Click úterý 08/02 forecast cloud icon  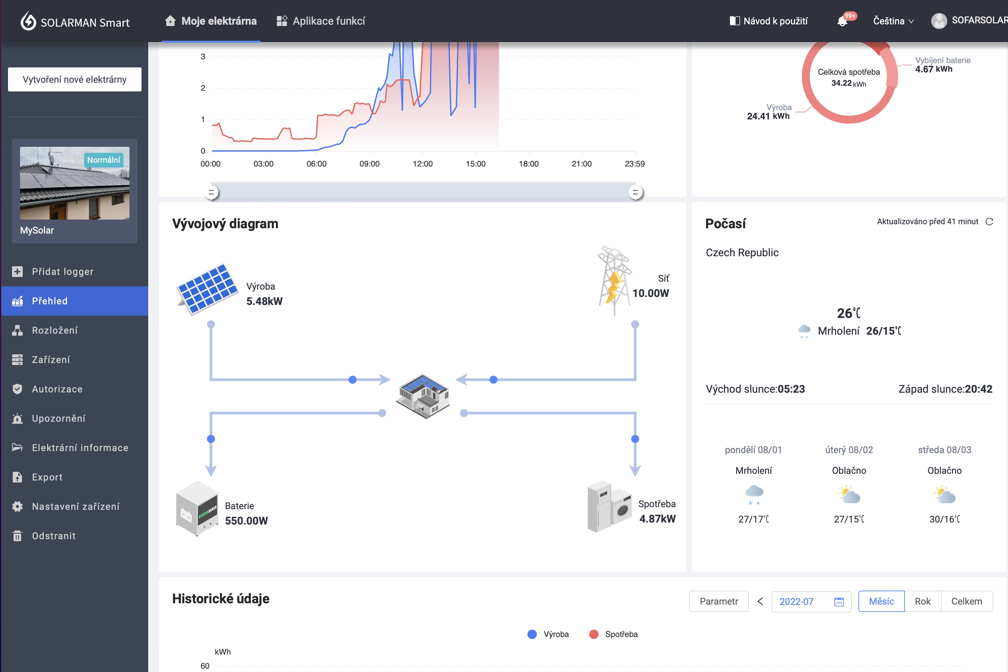[849, 494]
